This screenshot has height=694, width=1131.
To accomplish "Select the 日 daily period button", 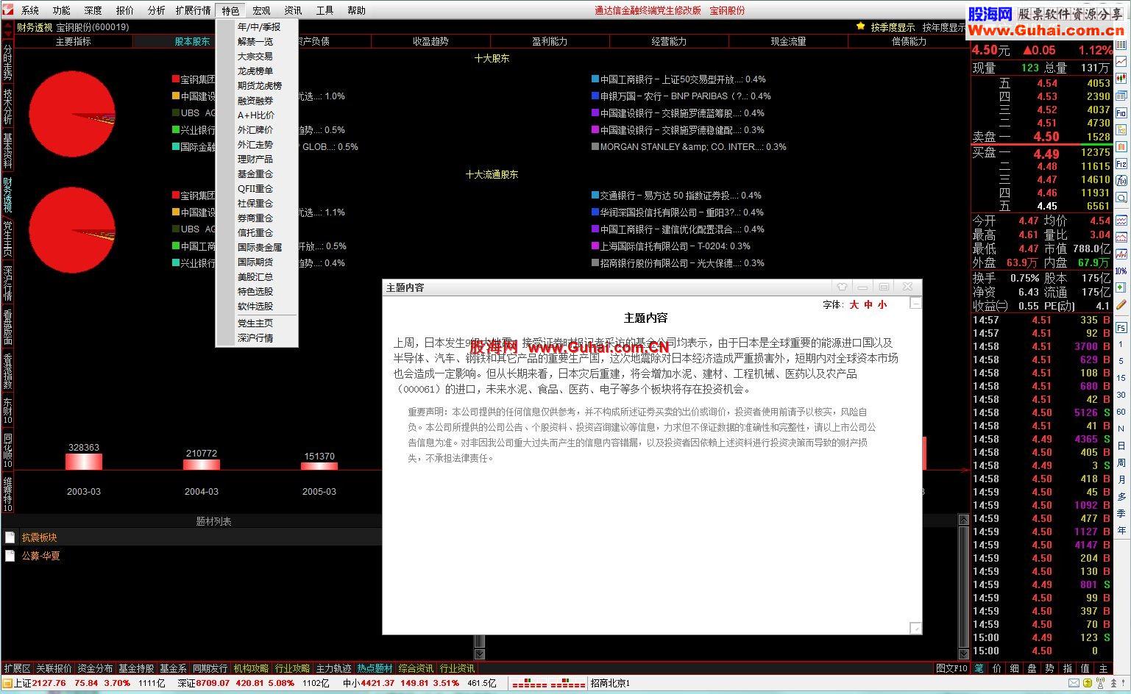I will click(1121, 446).
